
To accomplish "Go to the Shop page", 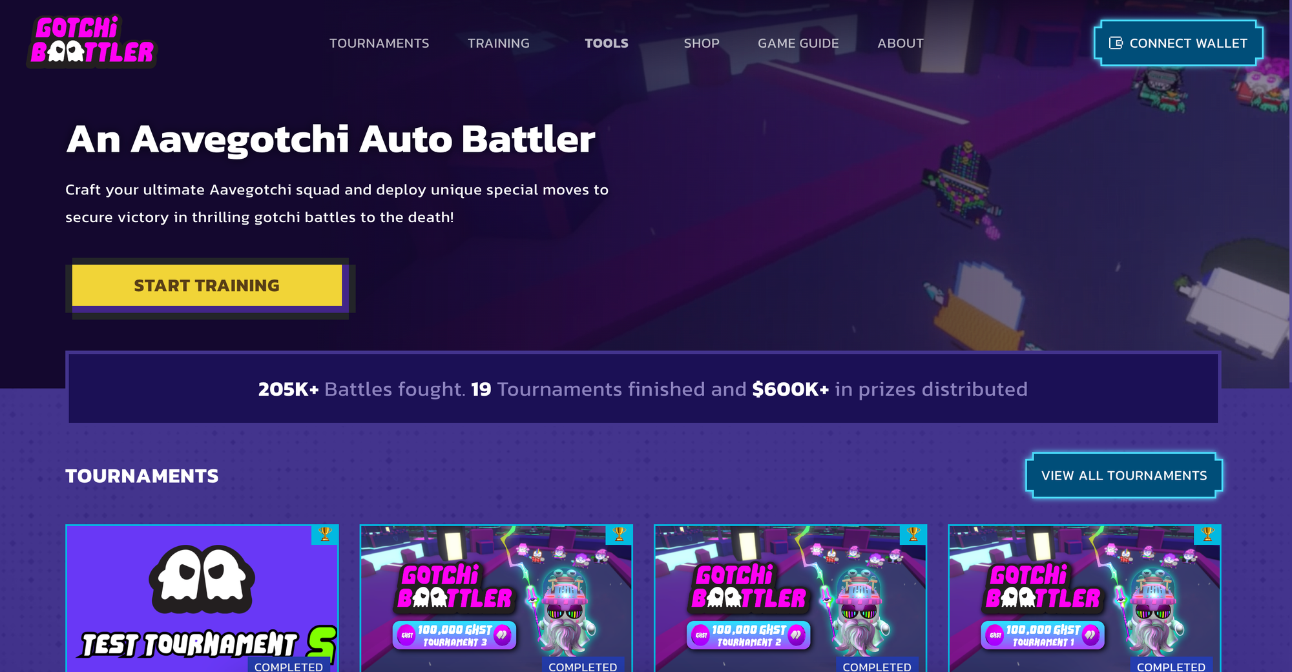I will pos(702,43).
